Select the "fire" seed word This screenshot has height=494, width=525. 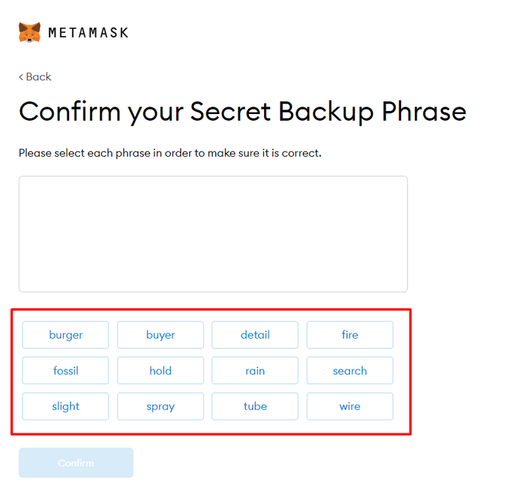tap(349, 335)
